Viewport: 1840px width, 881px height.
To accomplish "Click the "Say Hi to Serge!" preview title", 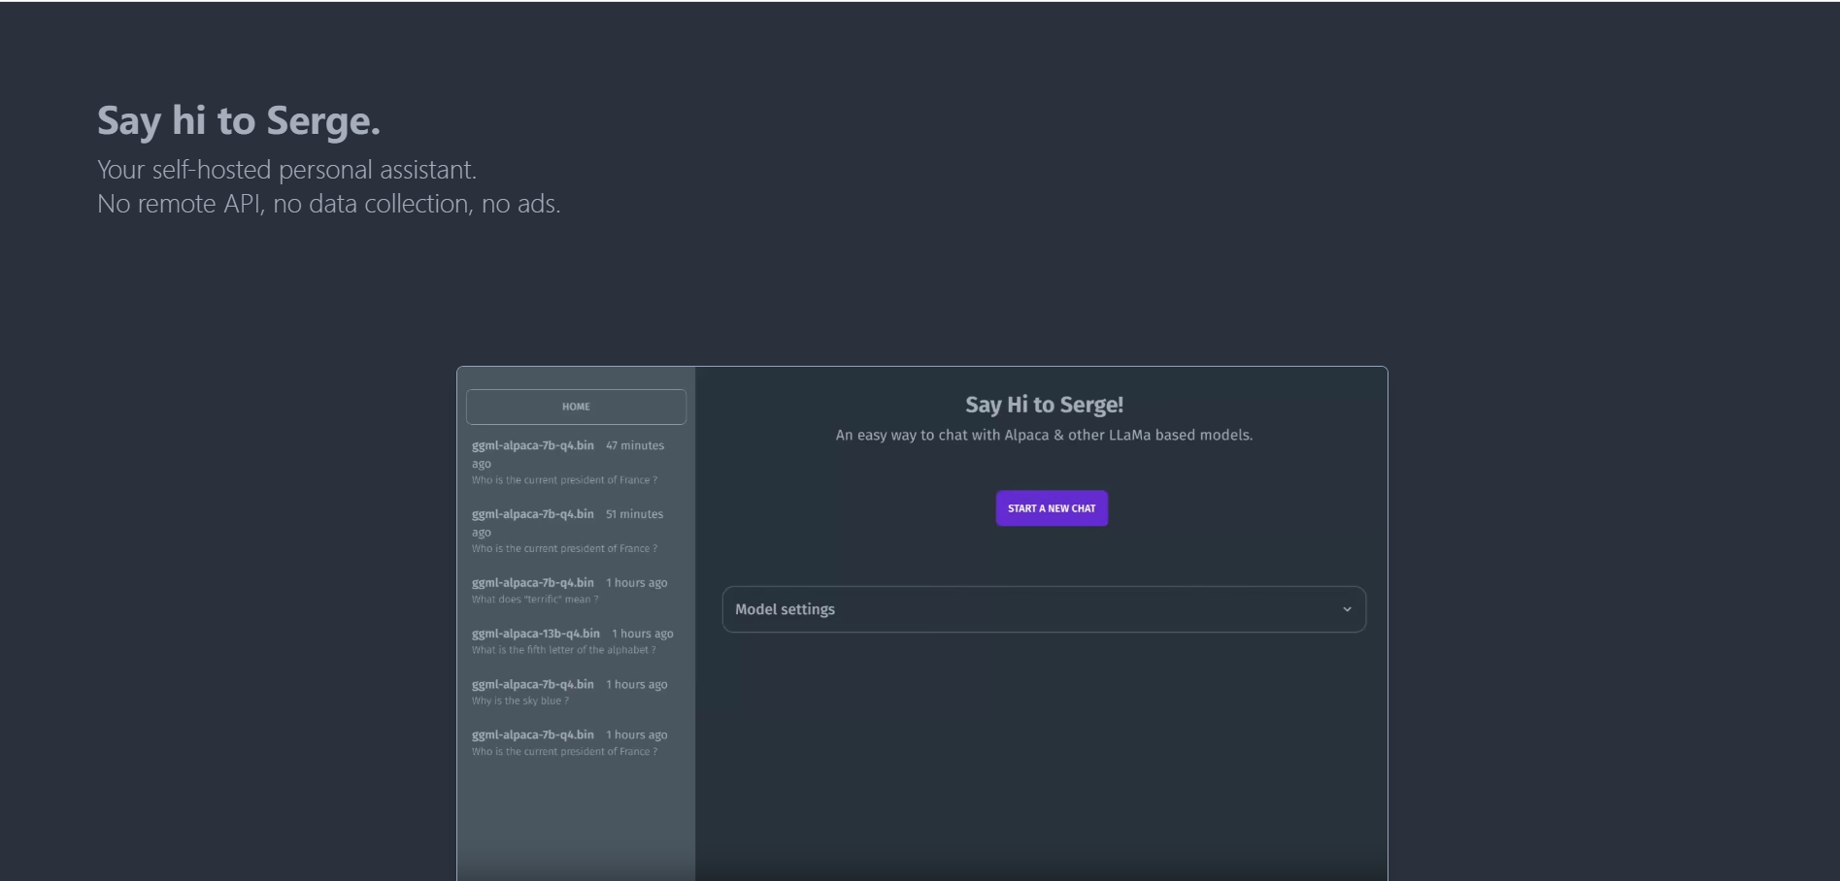I will point(1044,405).
